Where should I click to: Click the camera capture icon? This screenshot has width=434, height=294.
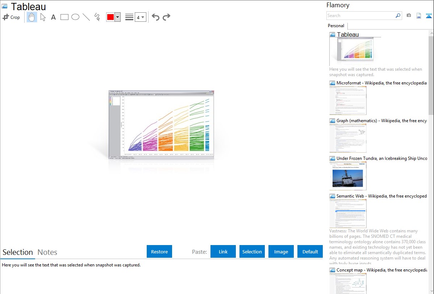pyautogui.click(x=409, y=16)
